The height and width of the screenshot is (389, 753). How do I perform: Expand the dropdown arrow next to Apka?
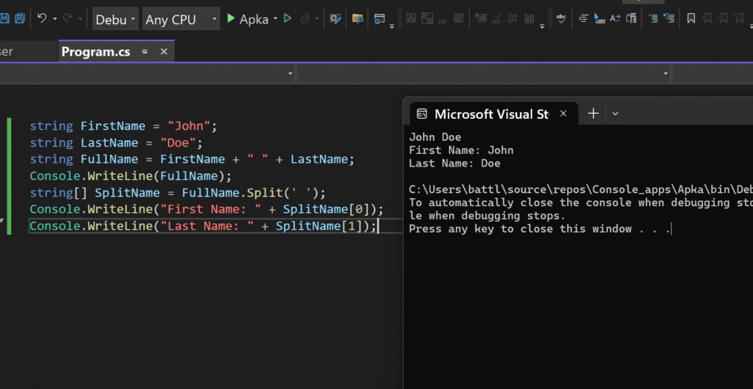(x=275, y=19)
